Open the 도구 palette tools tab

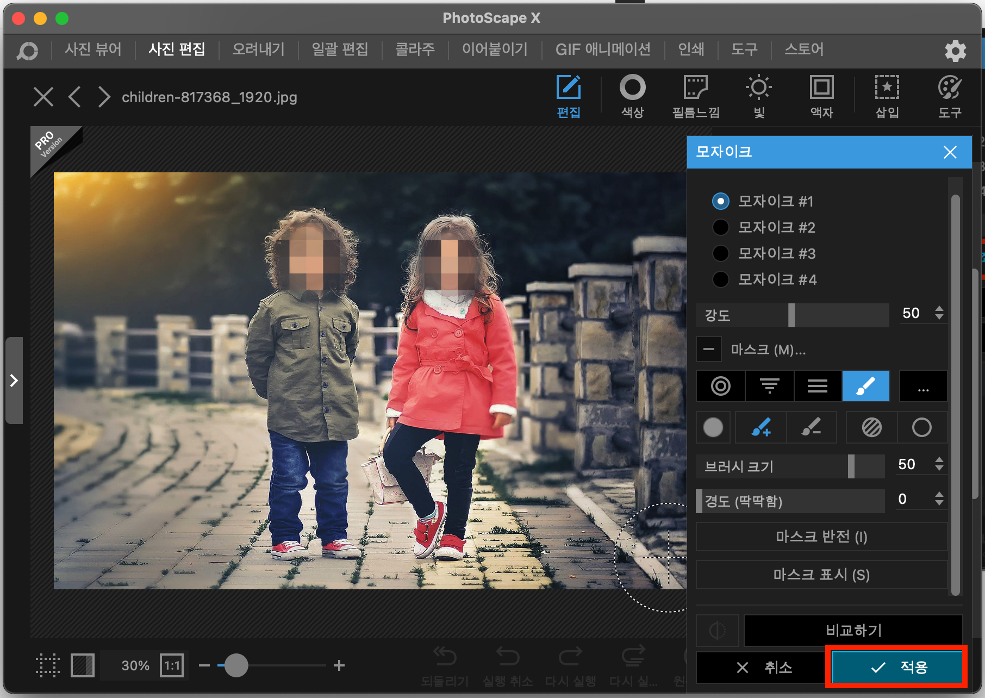[950, 97]
